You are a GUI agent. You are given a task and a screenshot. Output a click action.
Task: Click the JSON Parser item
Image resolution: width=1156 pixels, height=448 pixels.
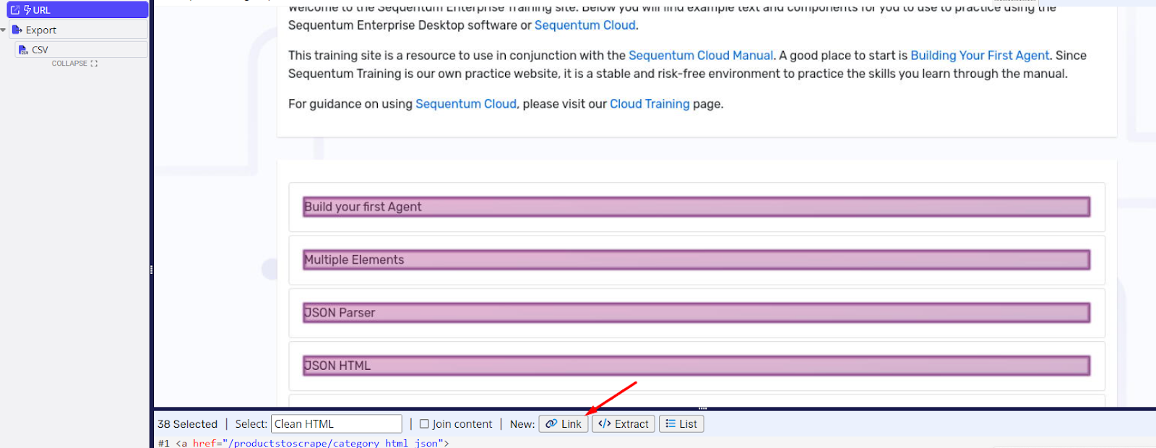pos(696,313)
